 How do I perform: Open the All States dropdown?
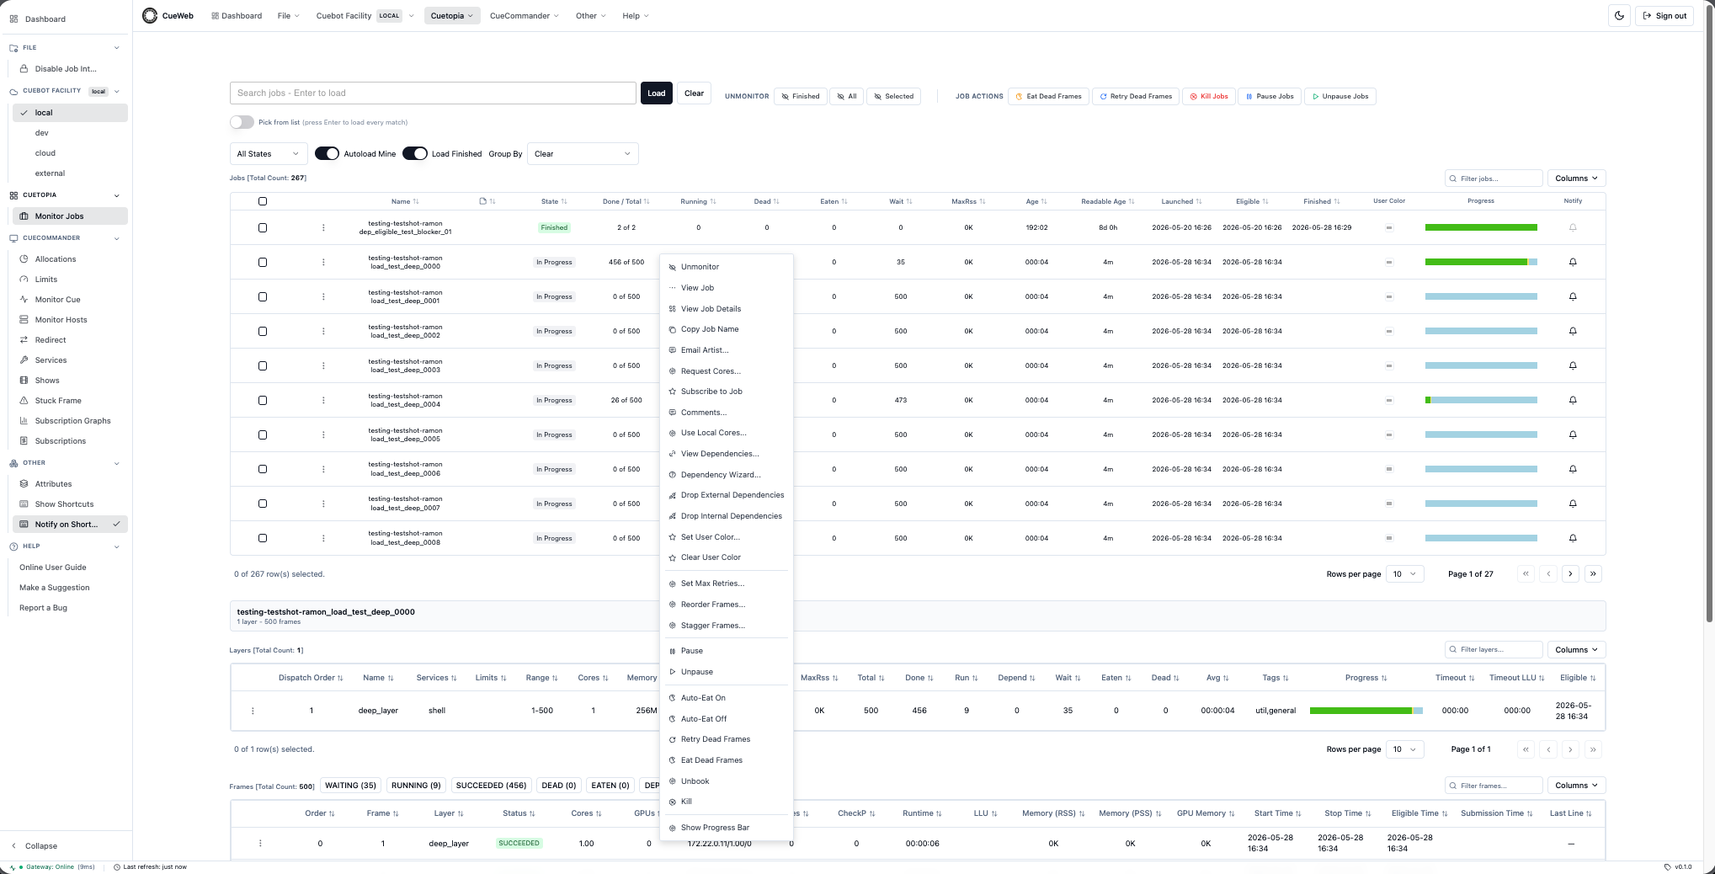267,154
